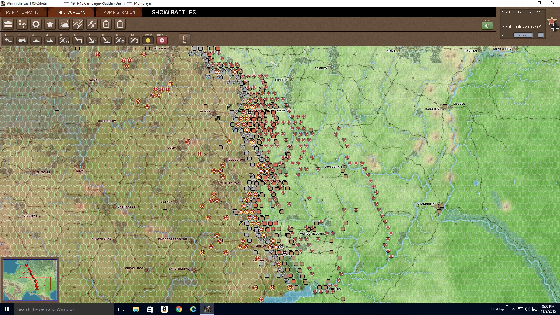Click the up-arrow collapse toolbar button
The height and width of the screenshot is (315, 560).
185,39
